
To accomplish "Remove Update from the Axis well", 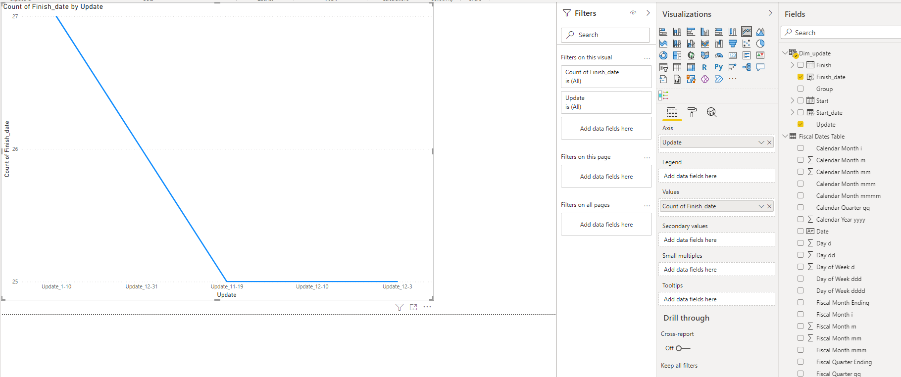I will coord(769,142).
